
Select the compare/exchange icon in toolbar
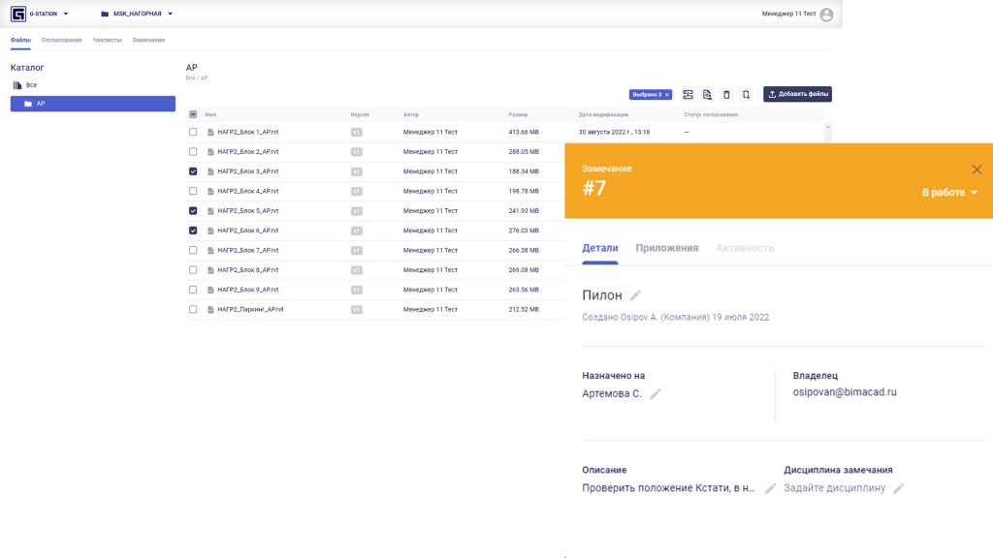click(x=688, y=94)
